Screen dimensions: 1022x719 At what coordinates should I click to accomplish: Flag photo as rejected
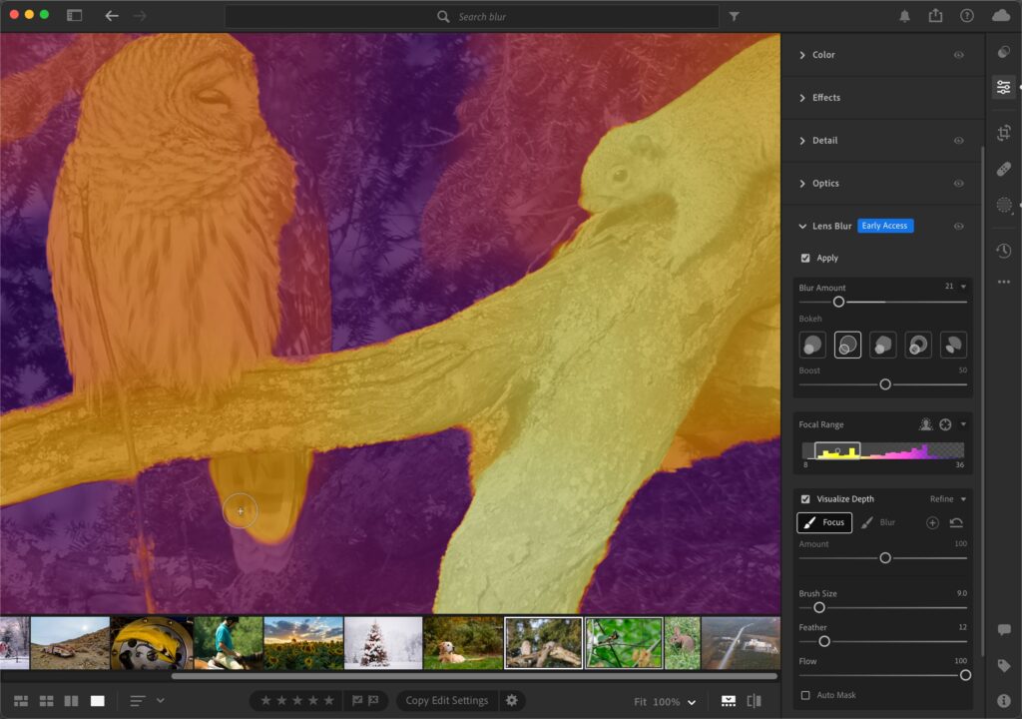pos(373,700)
